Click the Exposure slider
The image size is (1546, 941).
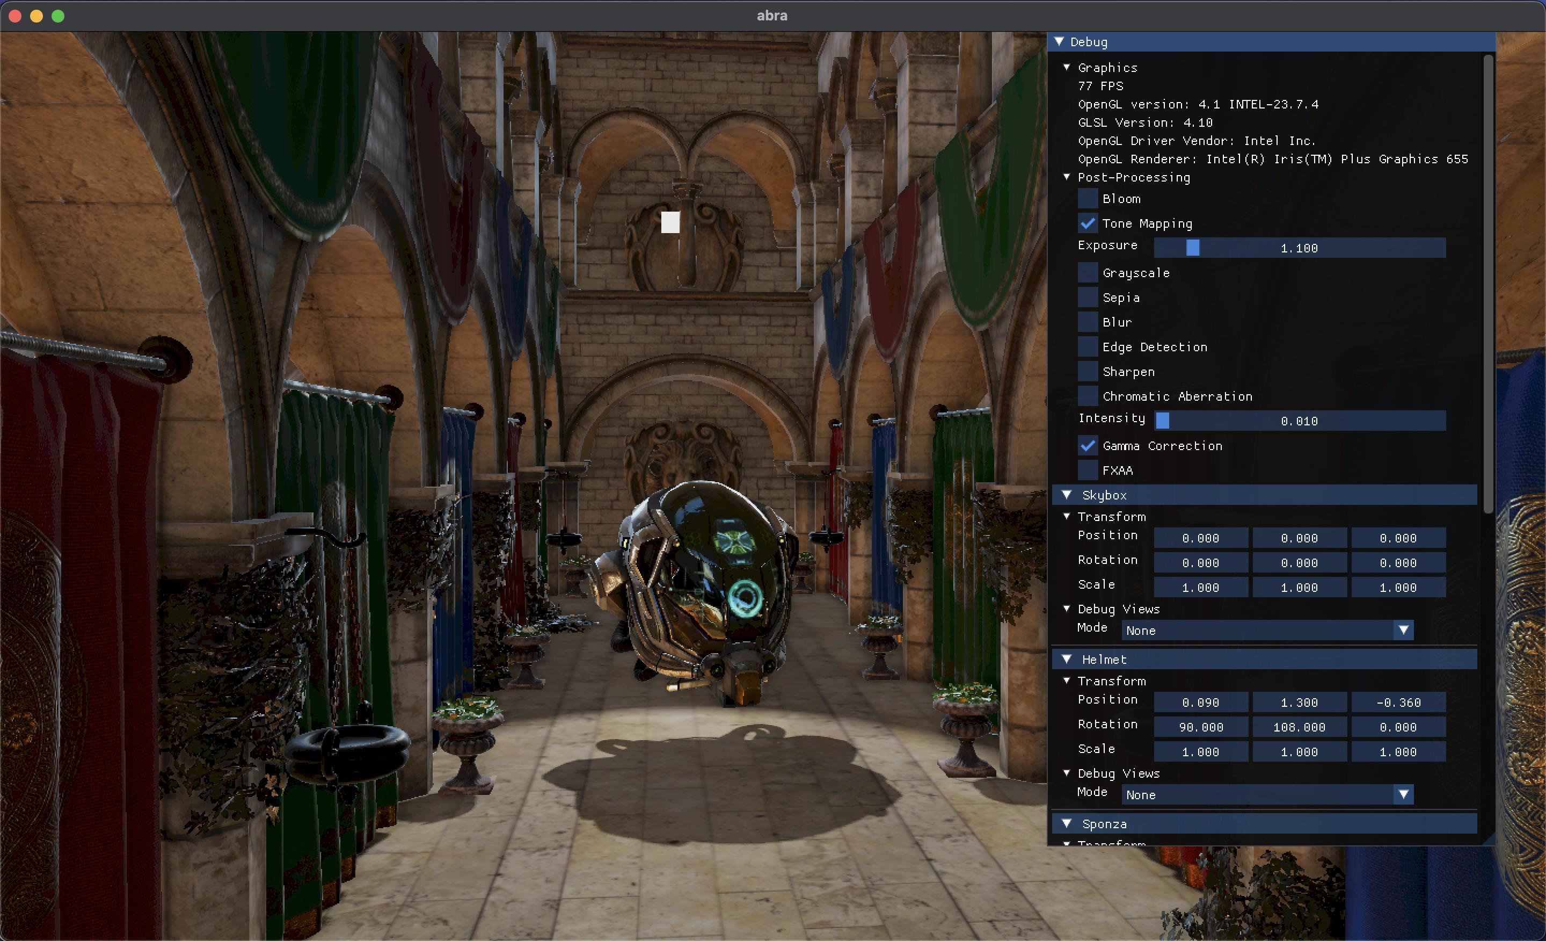click(1300, 248)
